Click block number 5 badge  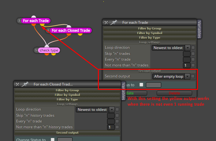pos(36,50)
